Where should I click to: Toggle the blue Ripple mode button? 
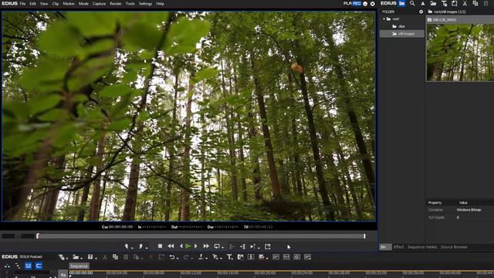(x=28, y=266)
